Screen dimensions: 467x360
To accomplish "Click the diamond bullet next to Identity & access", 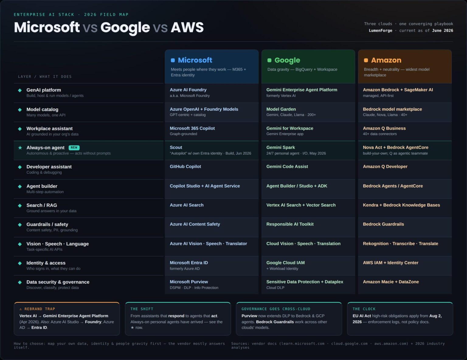I will [x=20, y=263].
